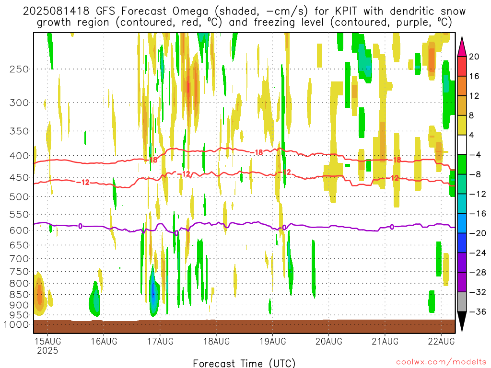
Task: Click the 400 pressure level label
Action: [x=19, y=156]
